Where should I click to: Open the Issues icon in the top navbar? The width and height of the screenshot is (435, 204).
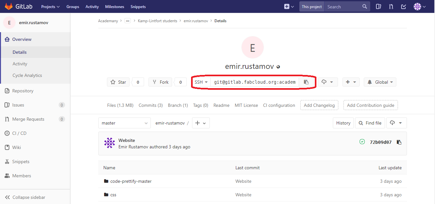click(x=379, y=6)
